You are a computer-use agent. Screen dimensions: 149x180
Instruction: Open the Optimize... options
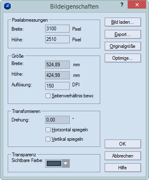[x=123, y=58]
